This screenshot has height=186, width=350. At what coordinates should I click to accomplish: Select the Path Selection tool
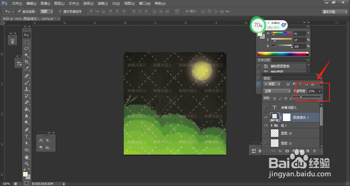point(27,143)
